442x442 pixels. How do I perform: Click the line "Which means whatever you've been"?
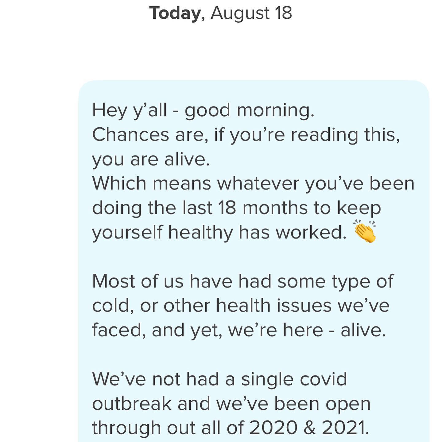(253, 184)
